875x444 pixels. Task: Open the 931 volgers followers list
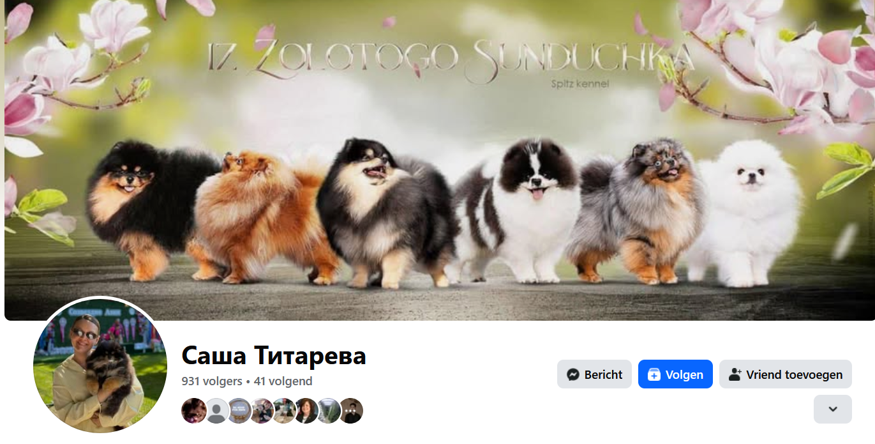click(x=212, y=381)
